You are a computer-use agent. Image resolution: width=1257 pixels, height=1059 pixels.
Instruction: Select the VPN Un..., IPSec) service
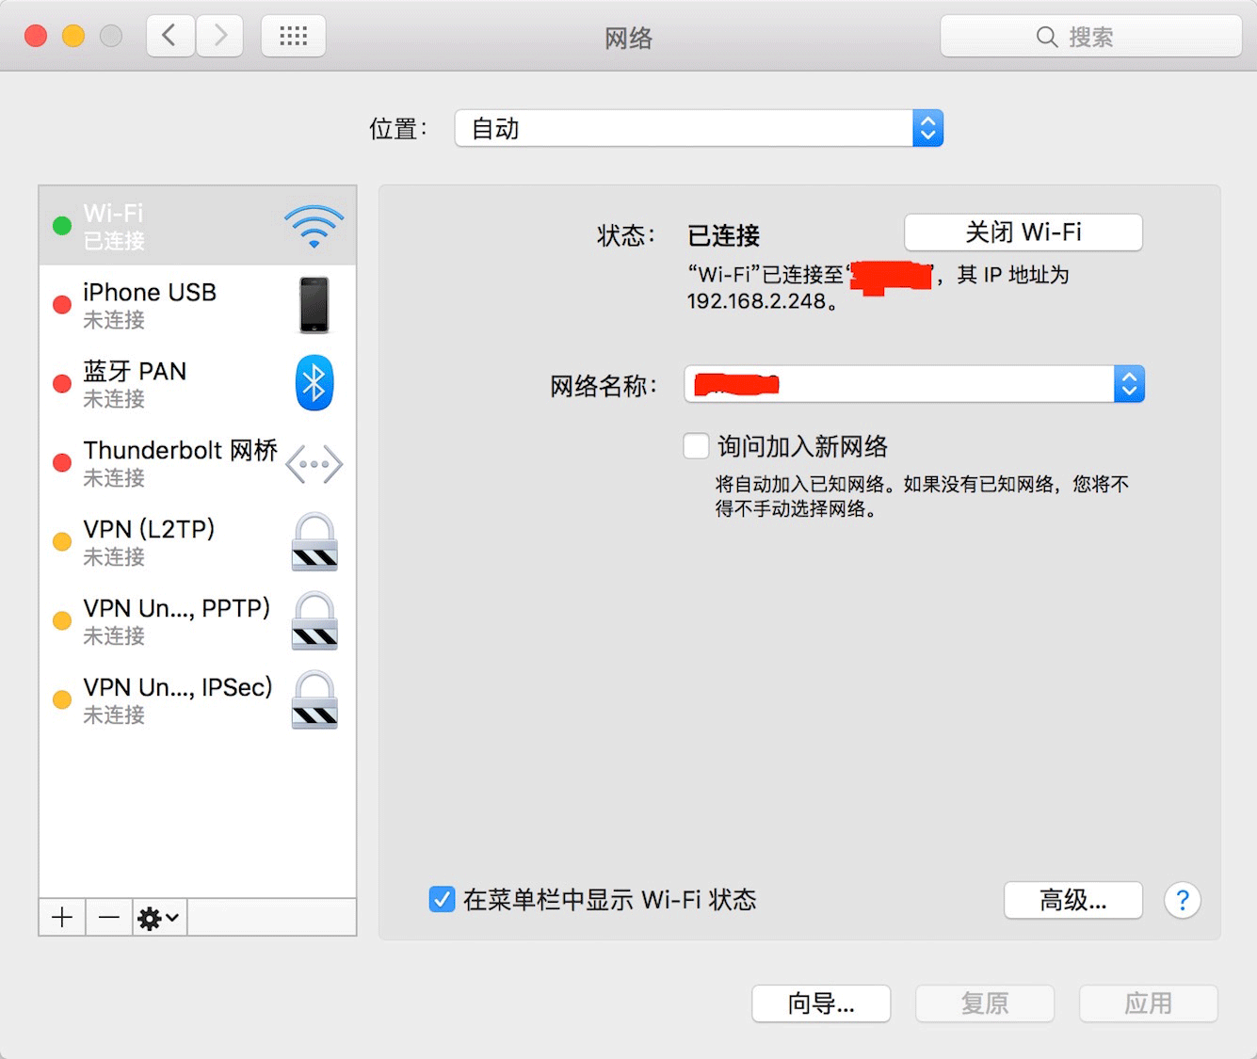(x=198, y=700)
